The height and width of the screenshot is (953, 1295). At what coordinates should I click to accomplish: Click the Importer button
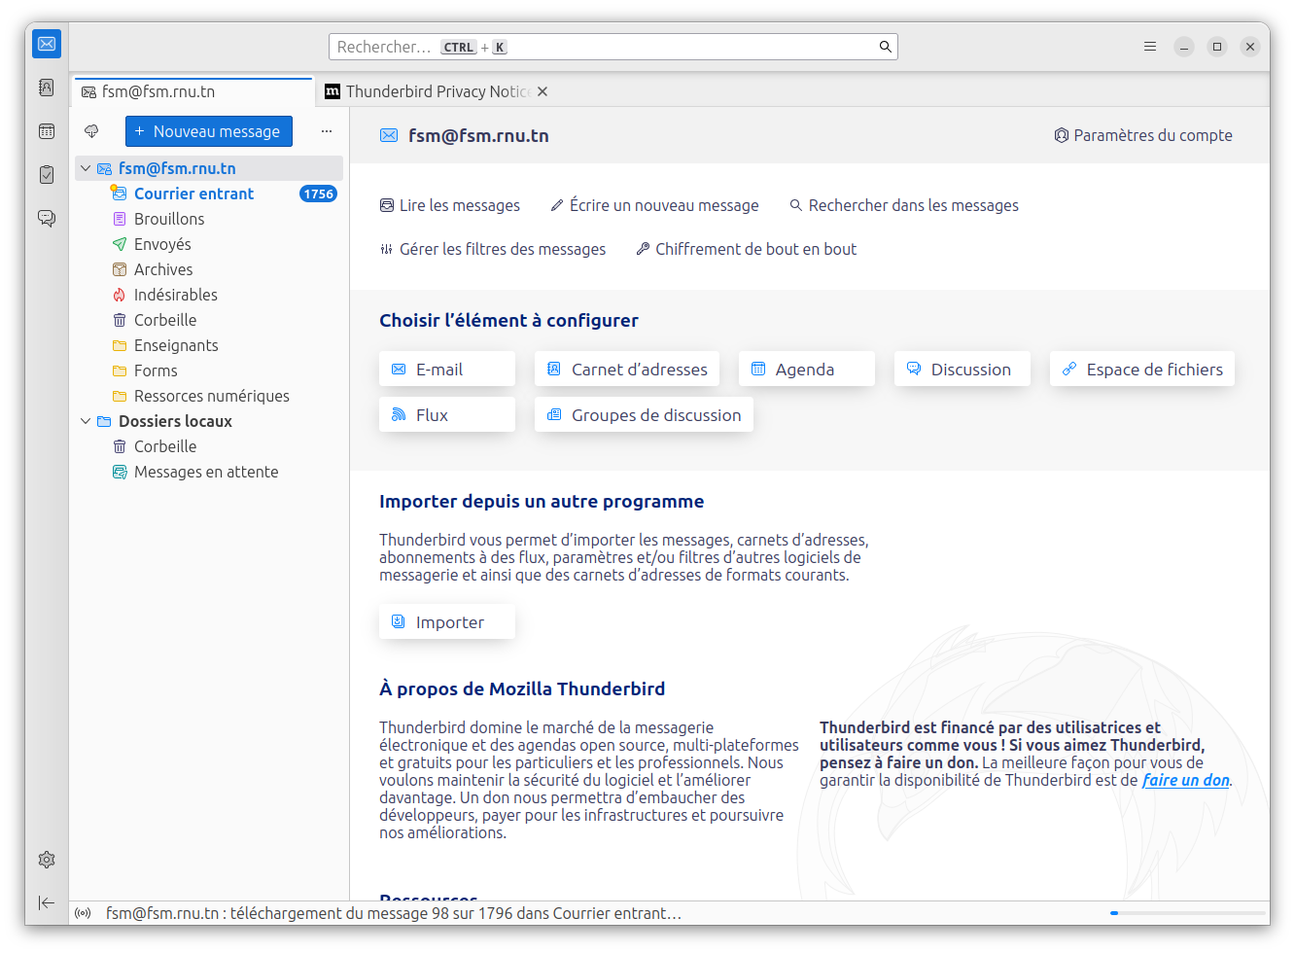click(447, 622)
